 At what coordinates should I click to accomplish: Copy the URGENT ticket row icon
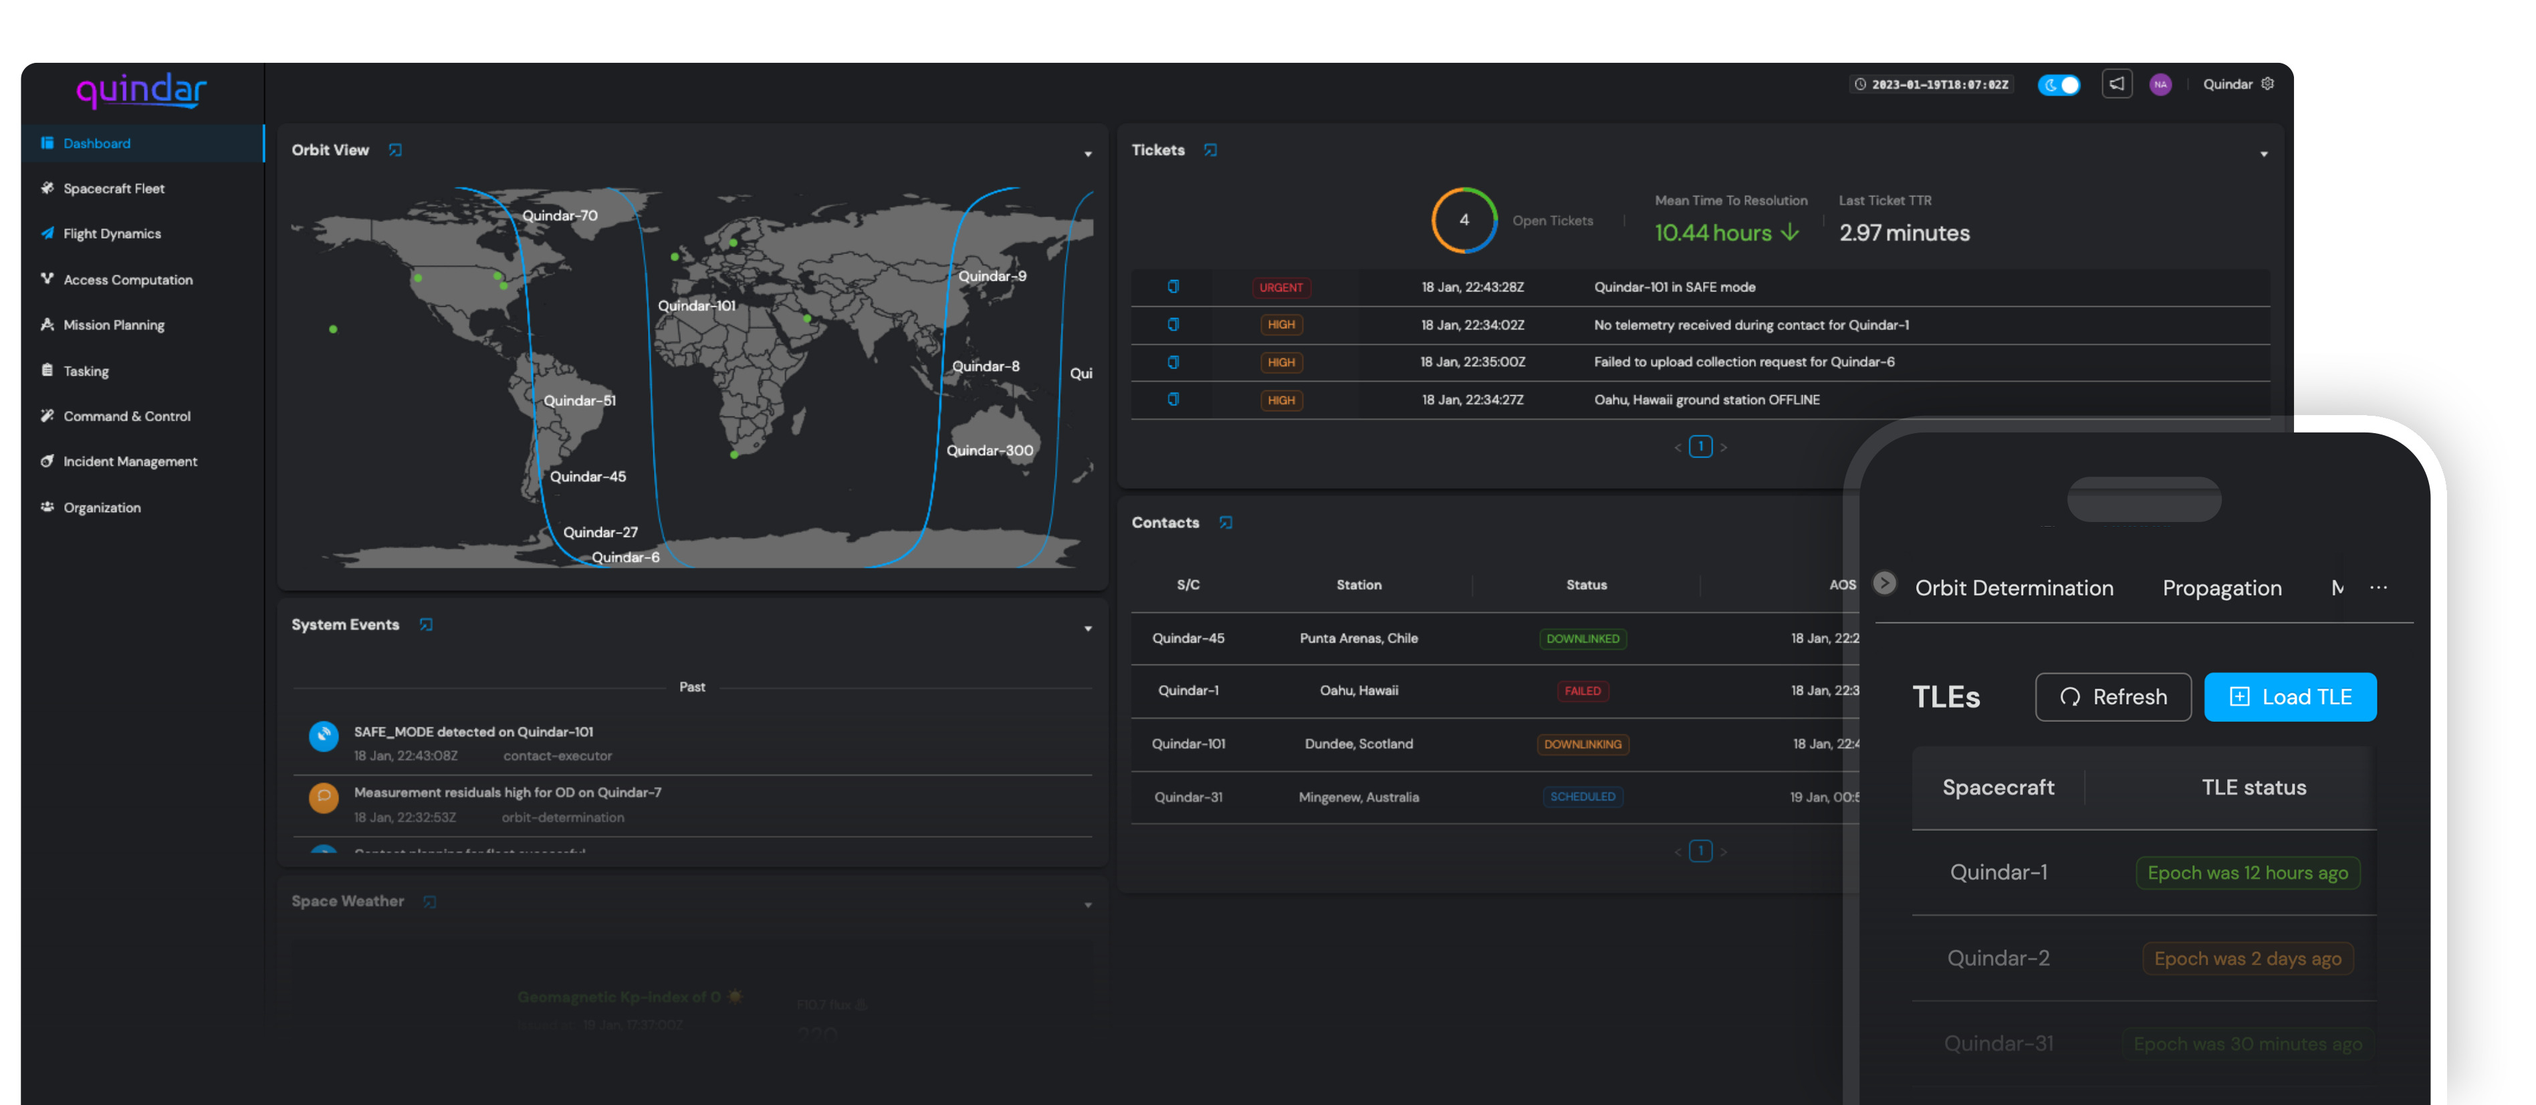(x=1173, y=287)
